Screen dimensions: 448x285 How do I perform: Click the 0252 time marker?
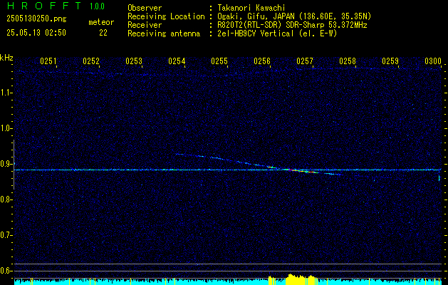pyautogui.click(x=91, y=61)
